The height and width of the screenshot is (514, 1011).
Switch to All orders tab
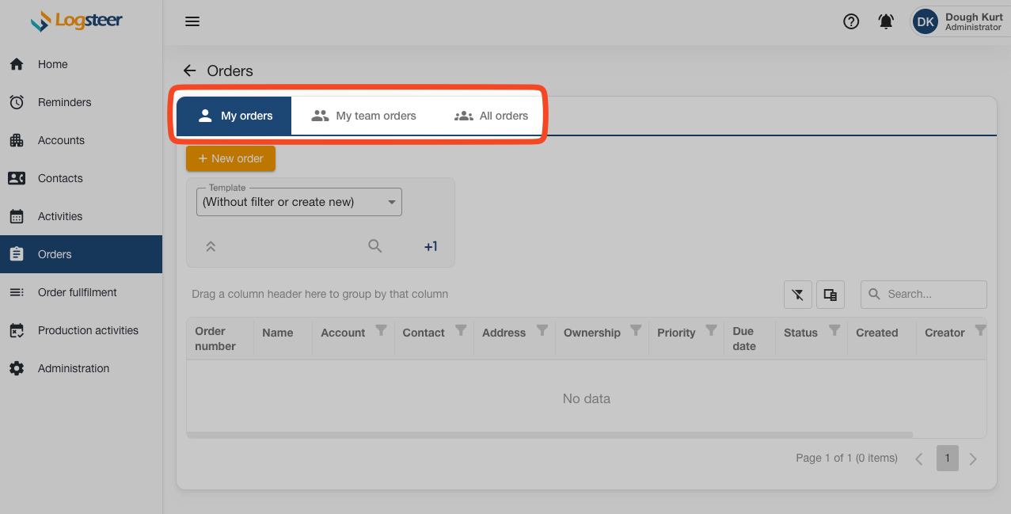pyautogui.click(x=492, y=116)
